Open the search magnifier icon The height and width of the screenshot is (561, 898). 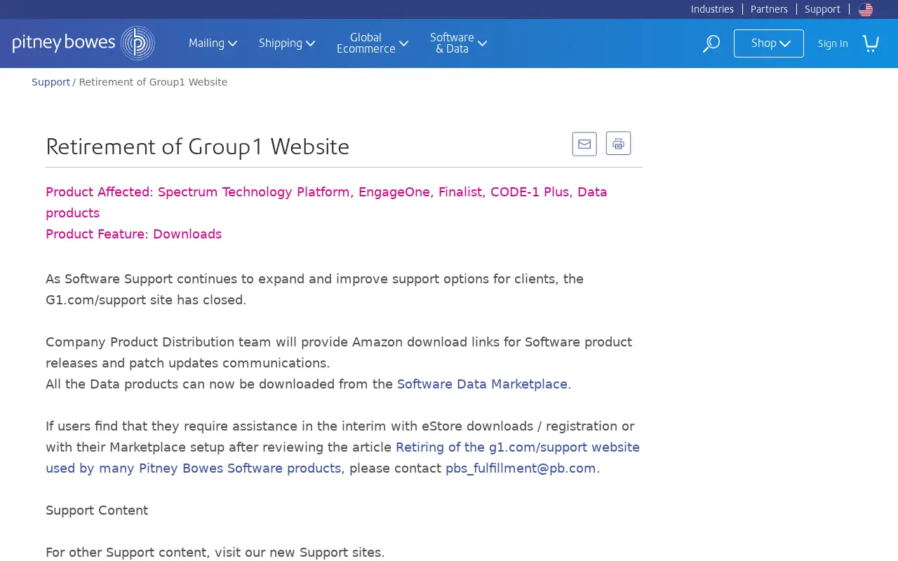(711, 43)
